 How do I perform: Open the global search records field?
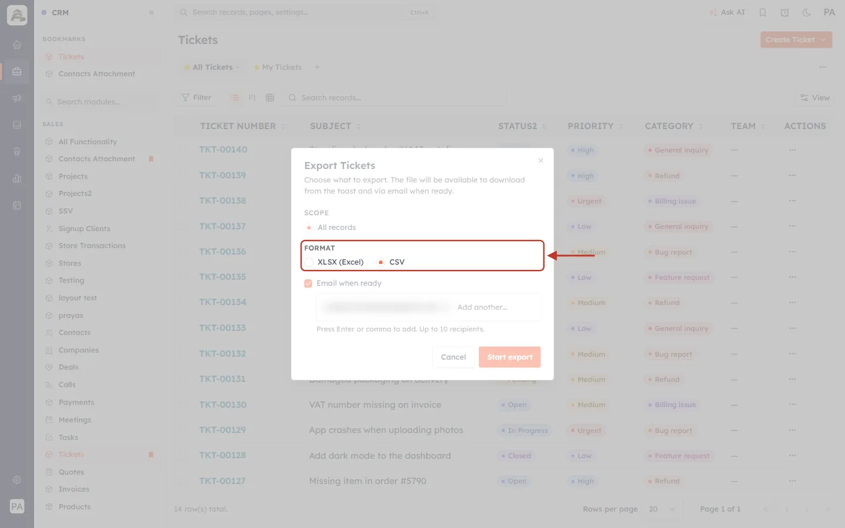click(305, 12)
